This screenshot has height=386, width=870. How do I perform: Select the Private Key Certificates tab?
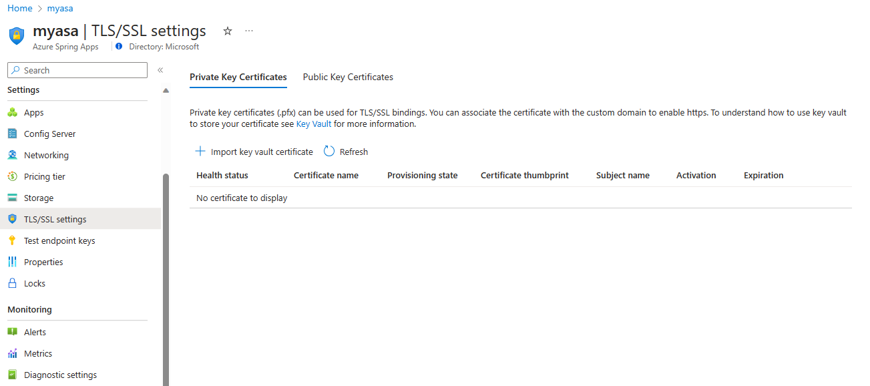[x=238, y=77]
